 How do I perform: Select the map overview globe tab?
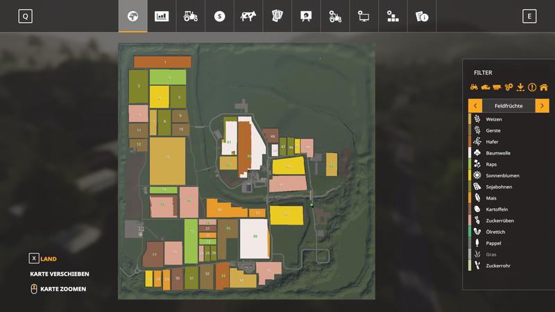[133, 17]
